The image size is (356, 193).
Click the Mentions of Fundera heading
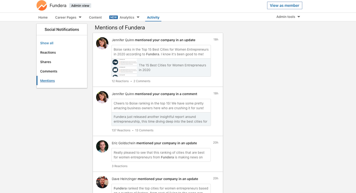click(120, 28)
